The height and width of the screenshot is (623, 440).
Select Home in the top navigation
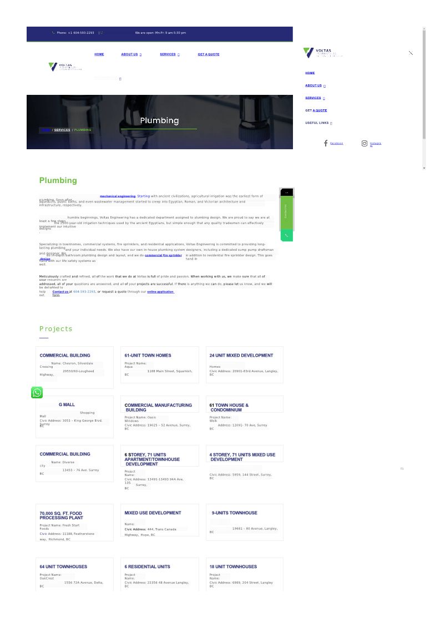point(99,54)
